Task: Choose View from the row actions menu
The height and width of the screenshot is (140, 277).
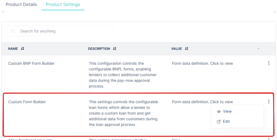Action: 227,111
